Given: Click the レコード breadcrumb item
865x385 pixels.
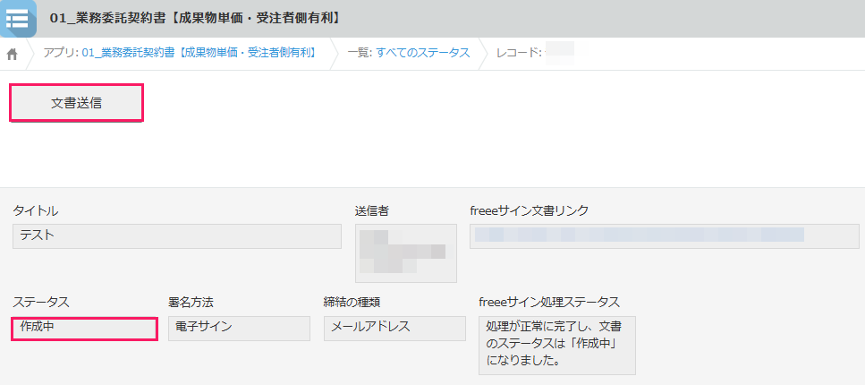Looking at the screenshot, I should click(x=519, y=53).
